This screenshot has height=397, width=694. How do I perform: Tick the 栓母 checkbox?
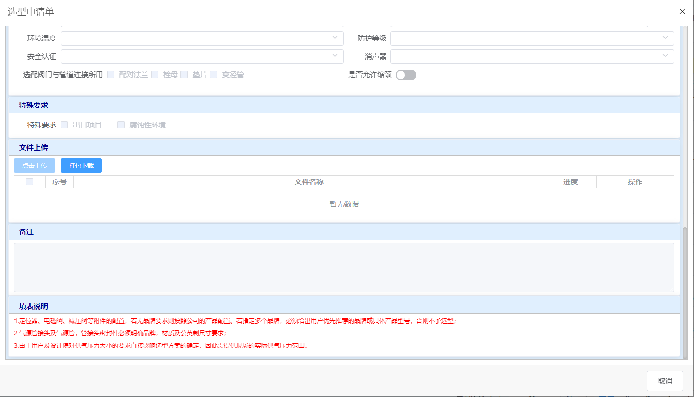point(155,75)
